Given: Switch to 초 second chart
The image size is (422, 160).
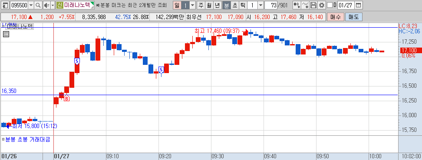Looking at the screenshot, I should point(235,5).
